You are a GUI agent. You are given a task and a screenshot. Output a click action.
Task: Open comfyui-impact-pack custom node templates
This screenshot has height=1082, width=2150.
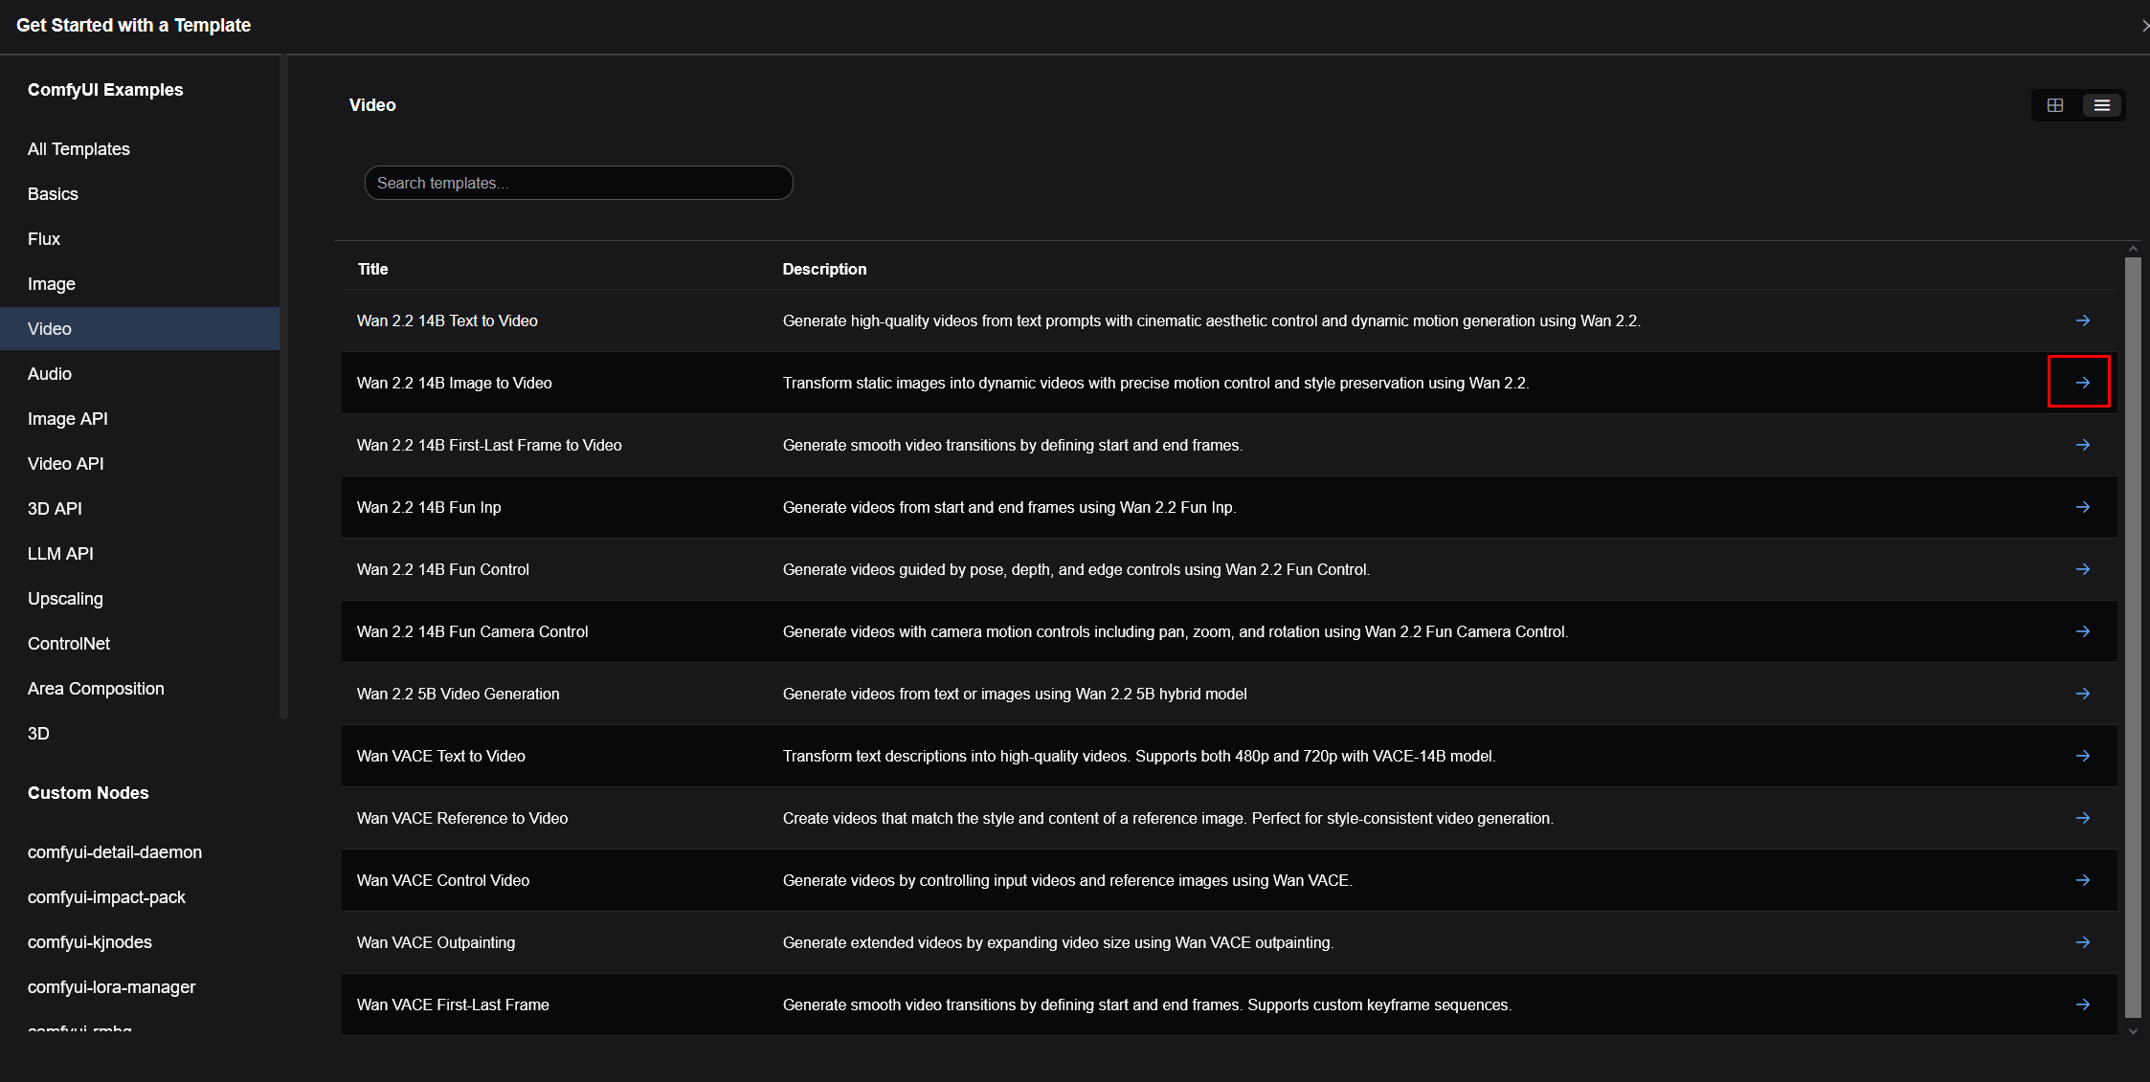coord(140,897)
